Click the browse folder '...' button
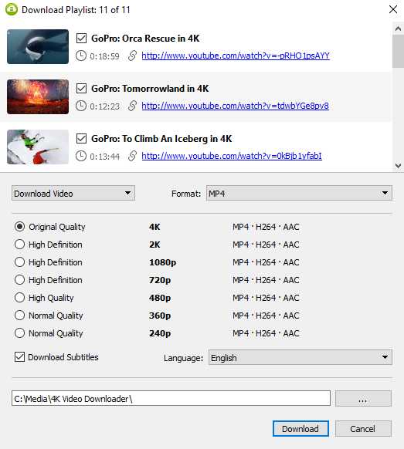The height and width of the screenshot is (449, 404). pos(363,398)
